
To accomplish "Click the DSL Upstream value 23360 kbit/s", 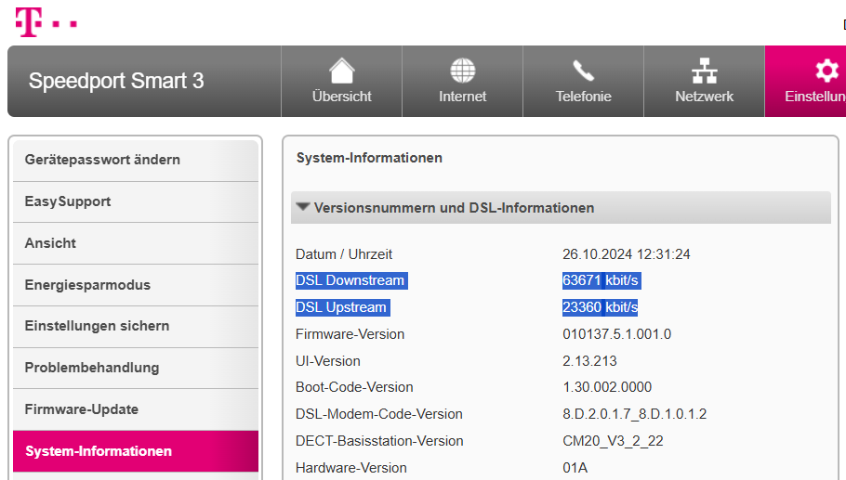I will [600, 307].
